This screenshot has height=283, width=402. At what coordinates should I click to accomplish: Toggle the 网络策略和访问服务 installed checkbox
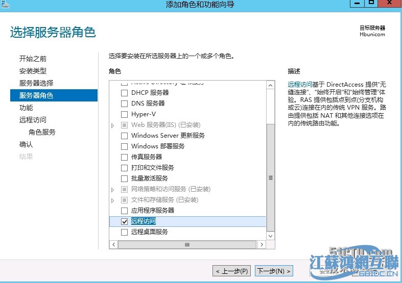[x=124, y=189]
